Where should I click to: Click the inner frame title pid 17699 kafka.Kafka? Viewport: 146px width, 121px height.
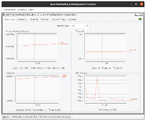(x=40, y=15)
